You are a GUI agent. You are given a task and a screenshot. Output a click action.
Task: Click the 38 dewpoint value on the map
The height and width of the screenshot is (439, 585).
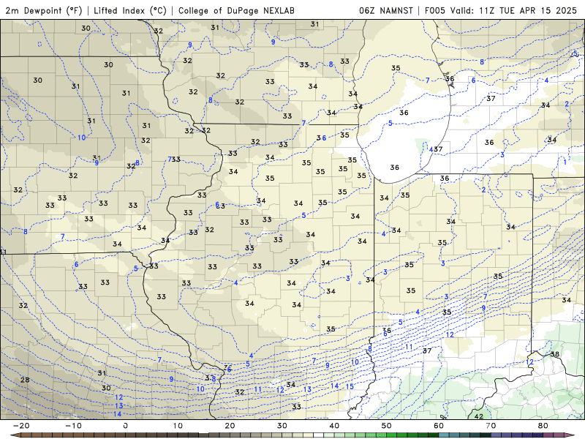click(555, 354)
